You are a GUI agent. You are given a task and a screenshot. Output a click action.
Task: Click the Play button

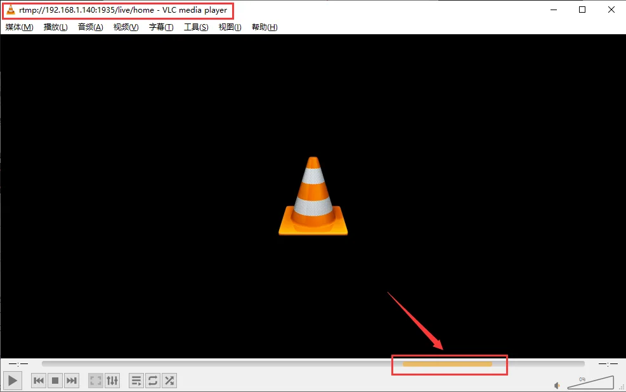(x=13, y=381)
